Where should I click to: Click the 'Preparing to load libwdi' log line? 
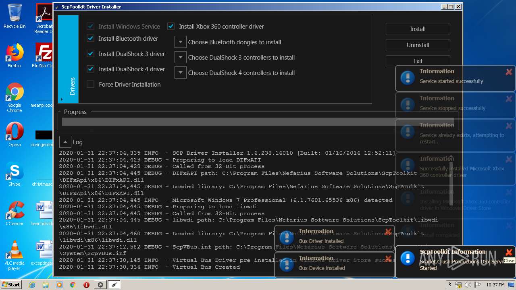click(x=158, y=207)
